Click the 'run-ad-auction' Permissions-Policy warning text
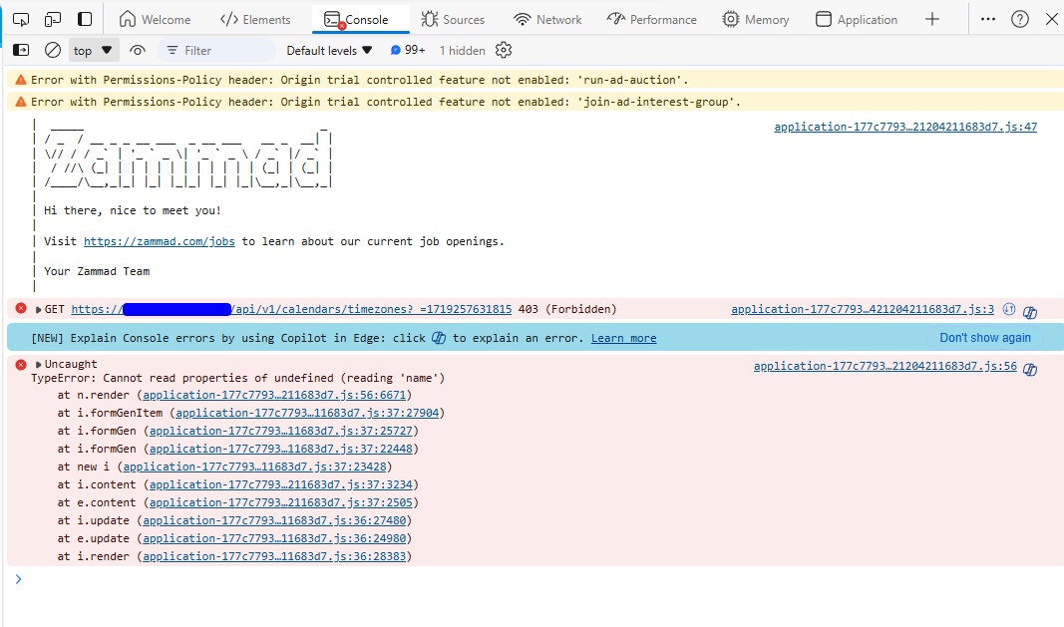This screenshot has height=627, width=1064. point(360,80)
